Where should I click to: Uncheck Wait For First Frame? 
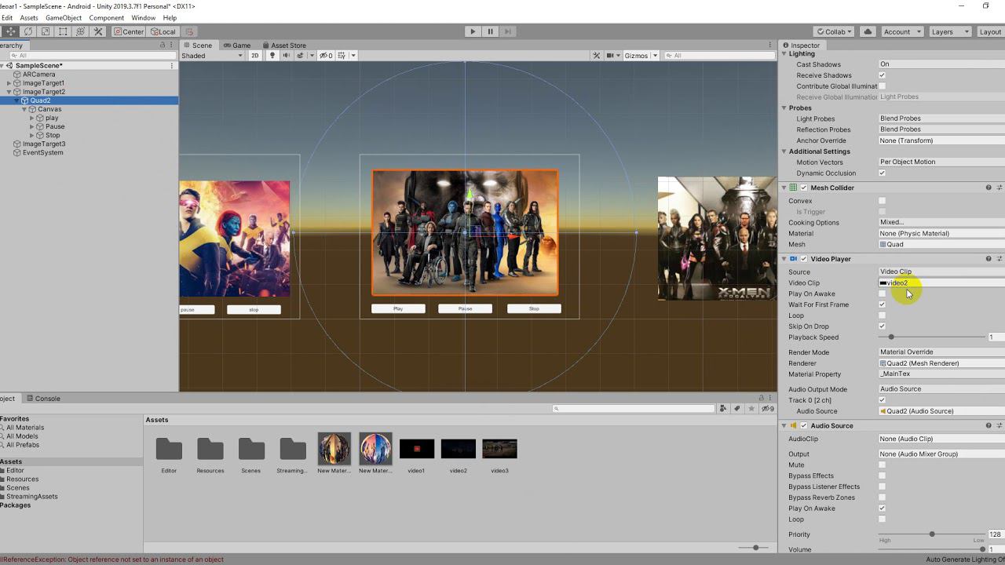pyautogui.click(x=882, y=304)
